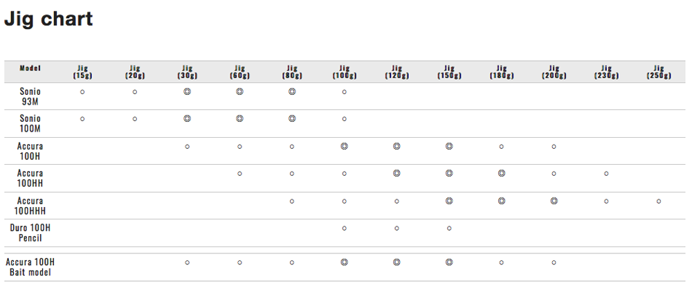Click the Jig chart heading
692x288 pixels.
tap(48, 19)
